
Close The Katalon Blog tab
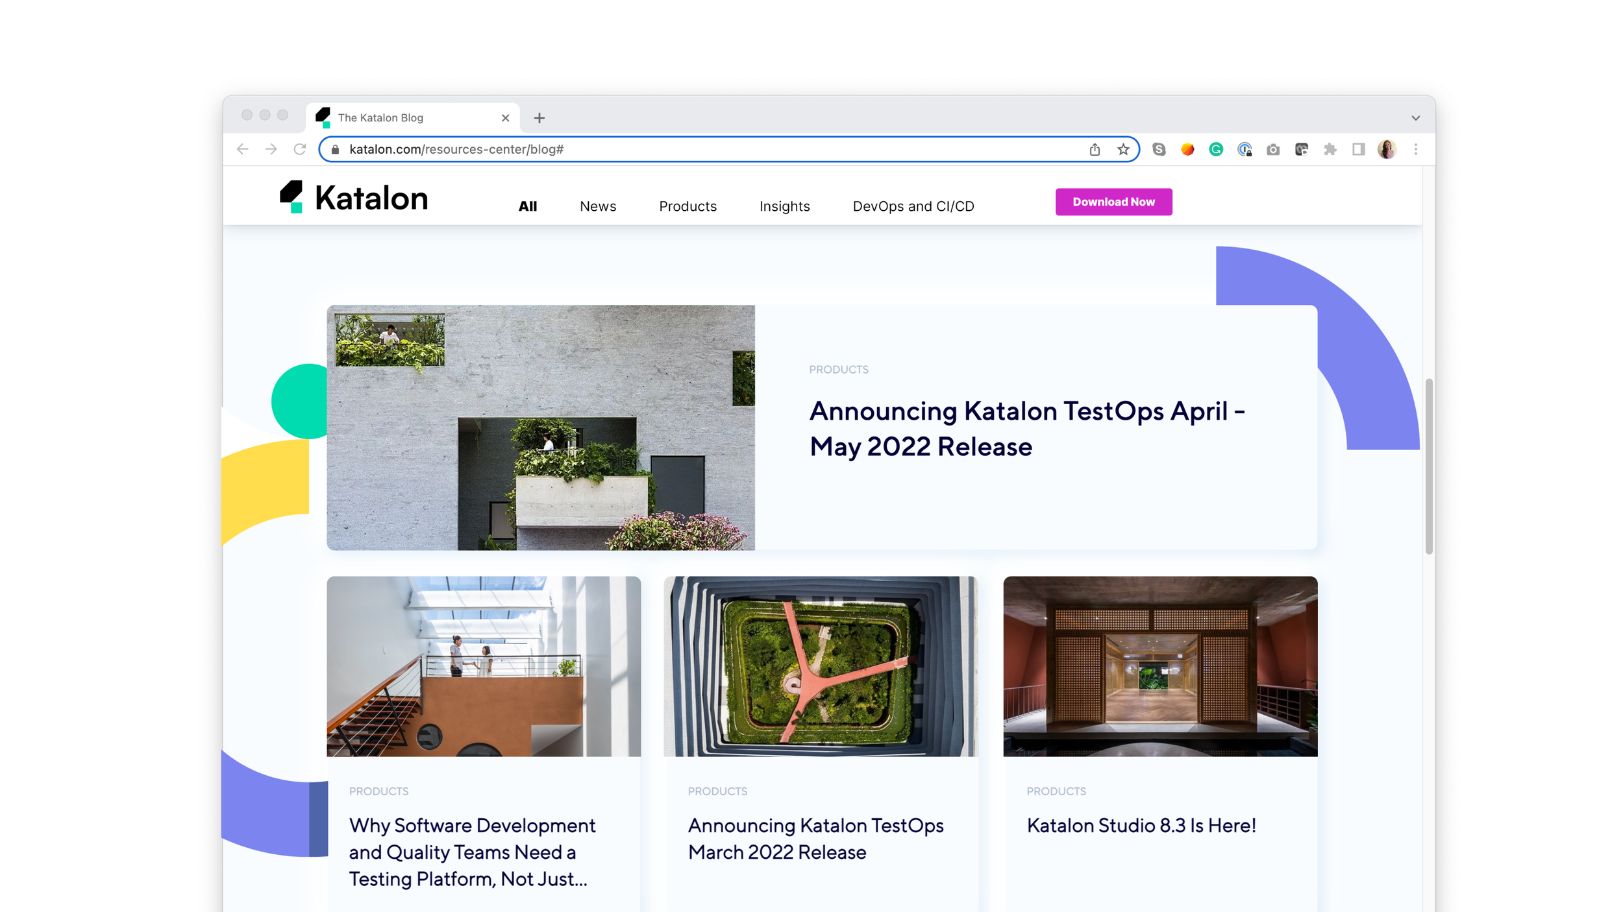506,118
